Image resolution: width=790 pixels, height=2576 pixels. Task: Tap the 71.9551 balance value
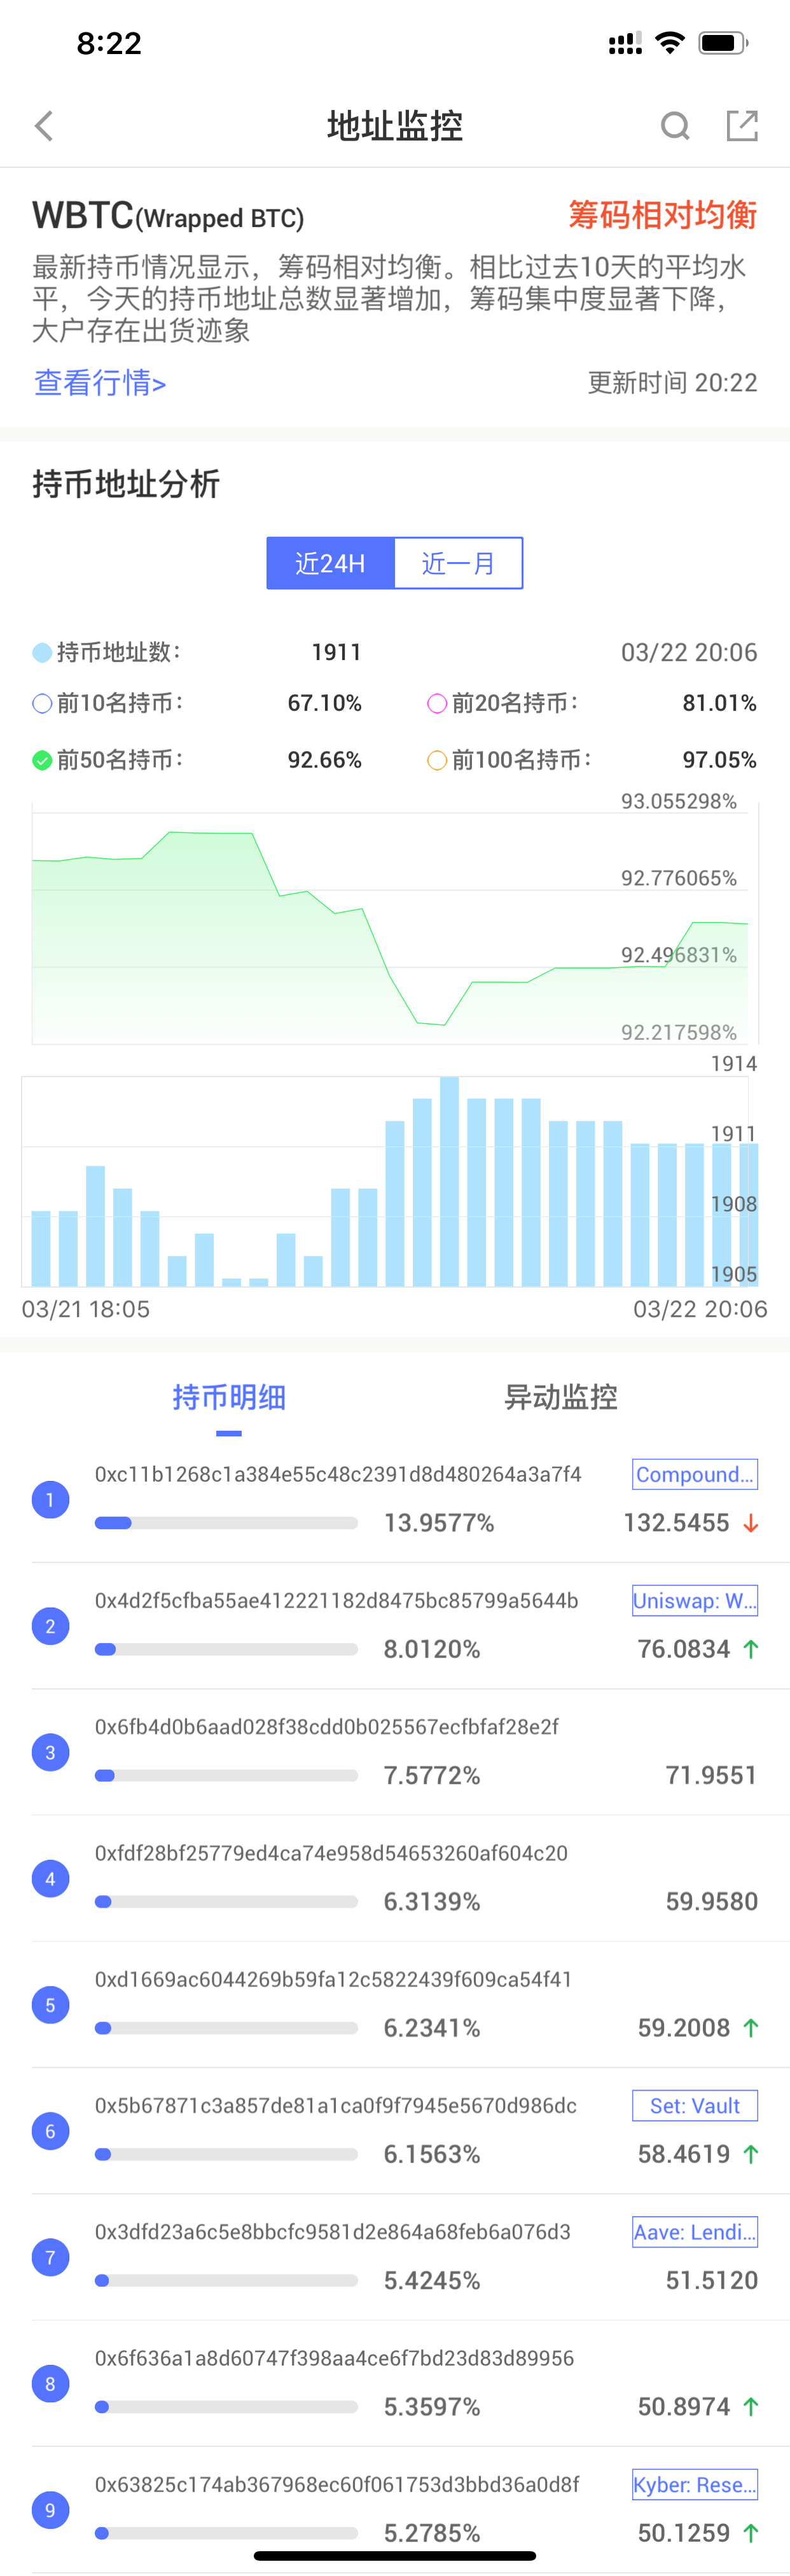tap(711, 1775)
